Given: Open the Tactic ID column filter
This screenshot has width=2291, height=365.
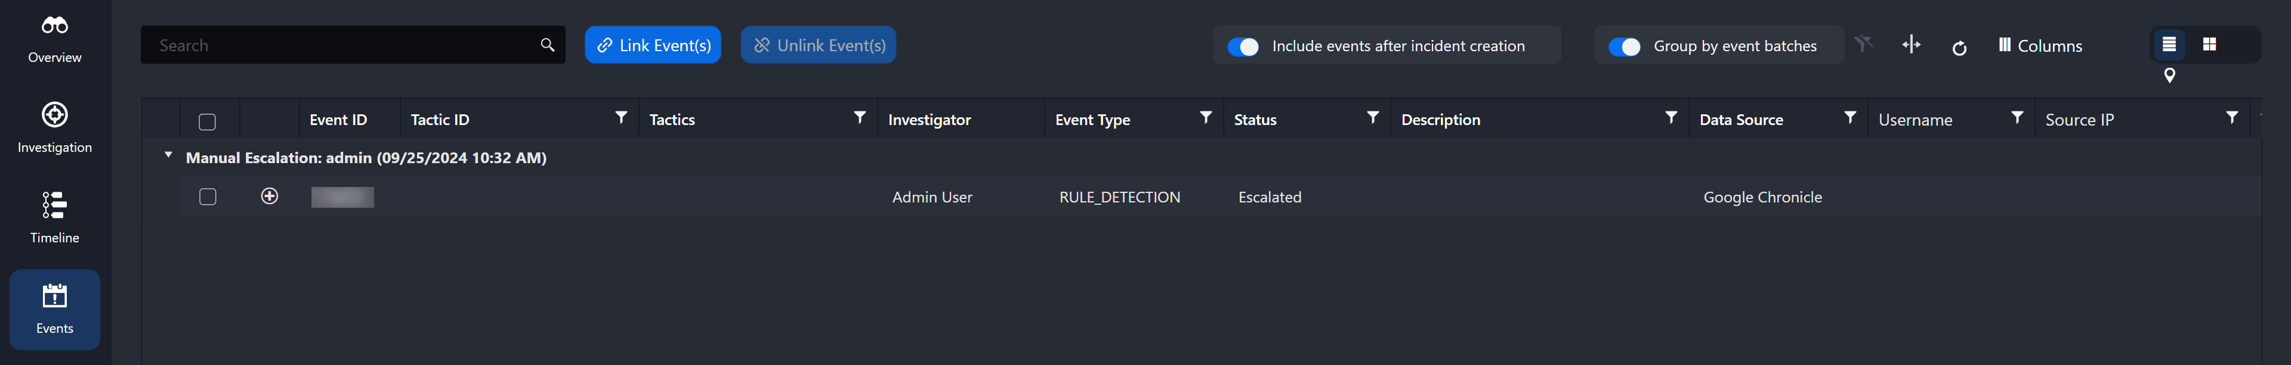Looking at the screenshot, I should point(620,118).
